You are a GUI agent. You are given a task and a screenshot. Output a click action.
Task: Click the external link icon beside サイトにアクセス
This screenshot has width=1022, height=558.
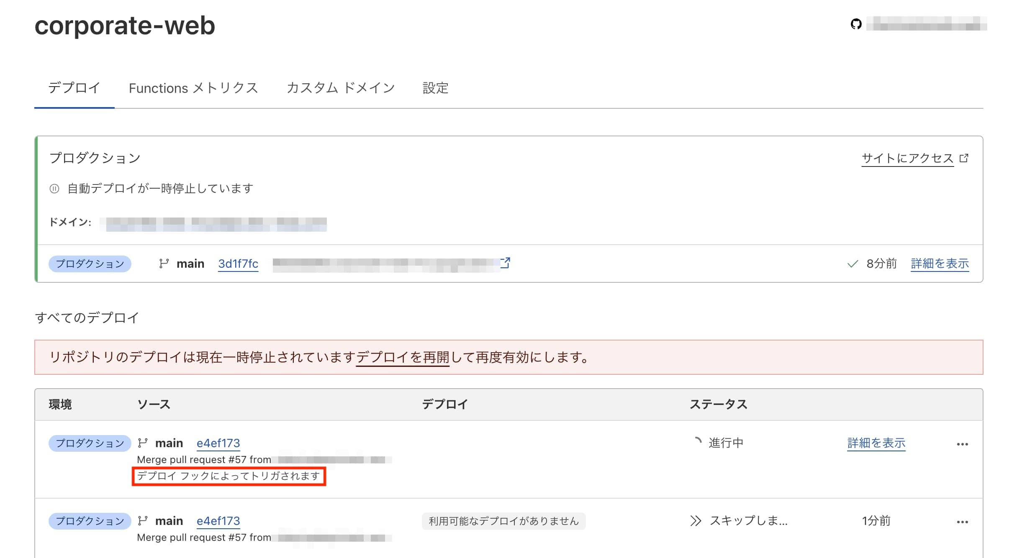(x=965, y=158)
